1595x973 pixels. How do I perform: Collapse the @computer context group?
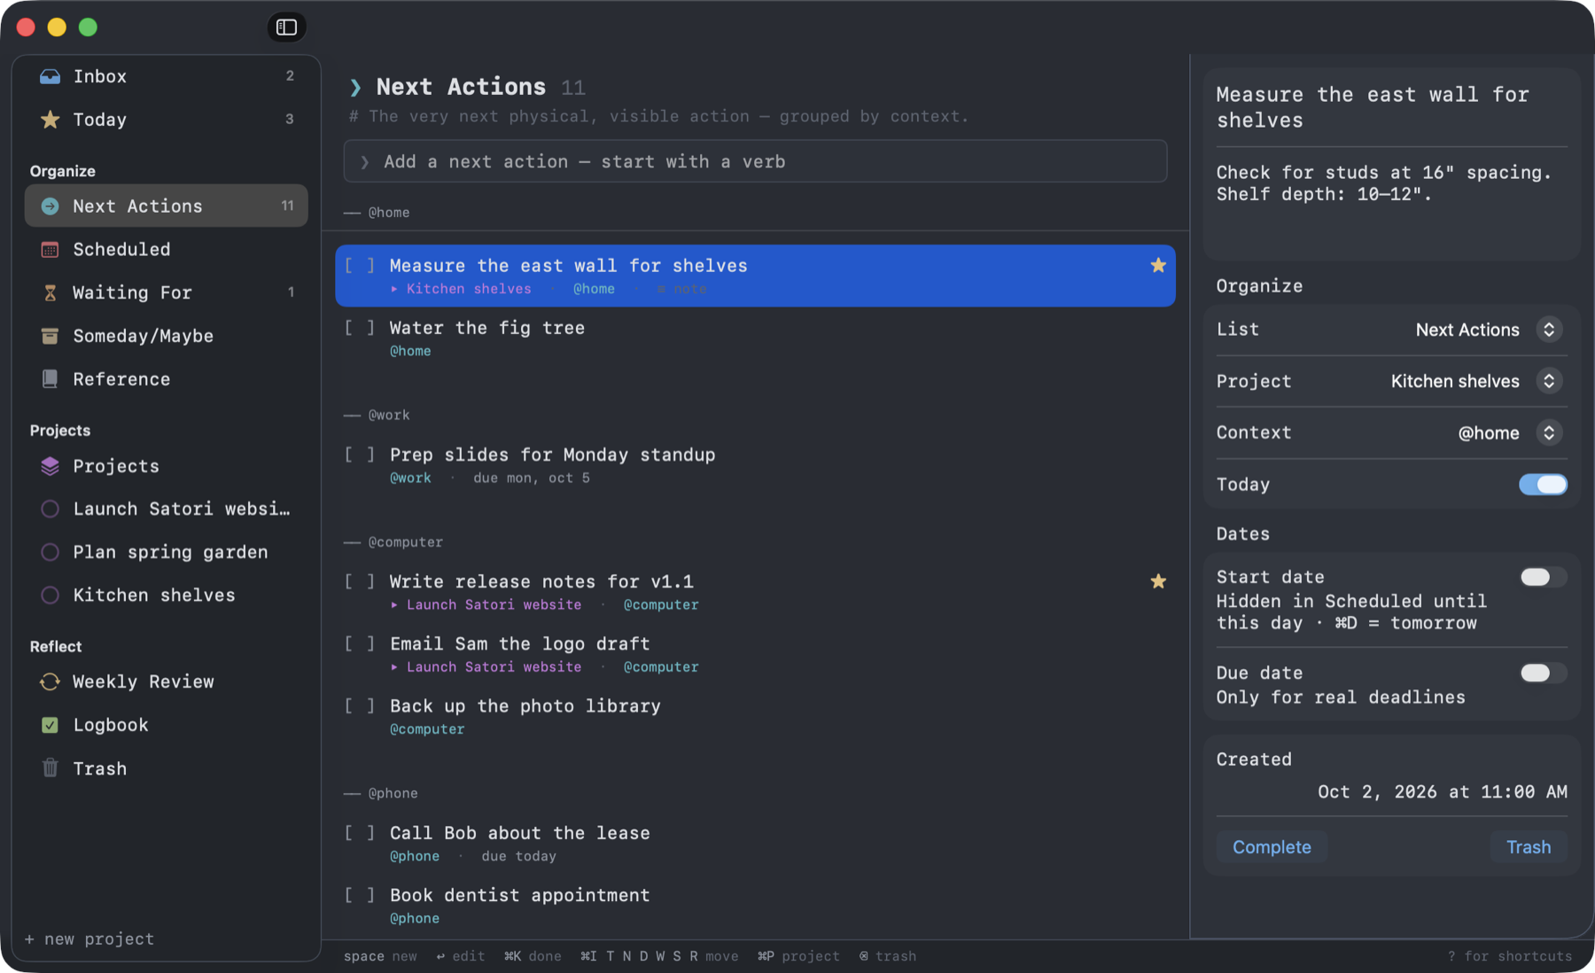393,542
